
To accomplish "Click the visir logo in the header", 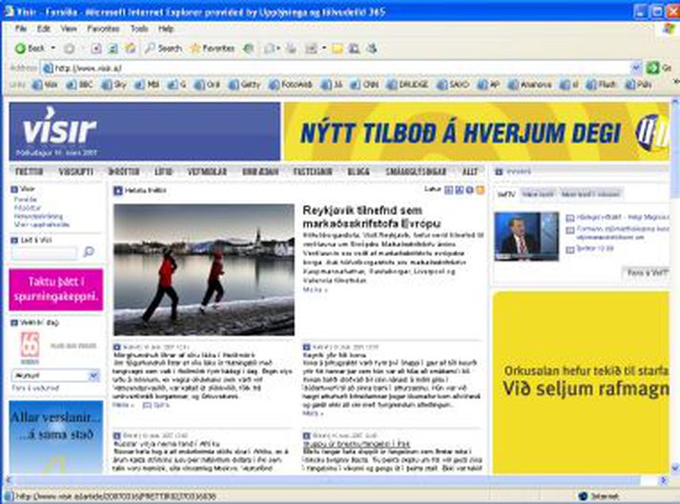I will click(x=59, y=127).
